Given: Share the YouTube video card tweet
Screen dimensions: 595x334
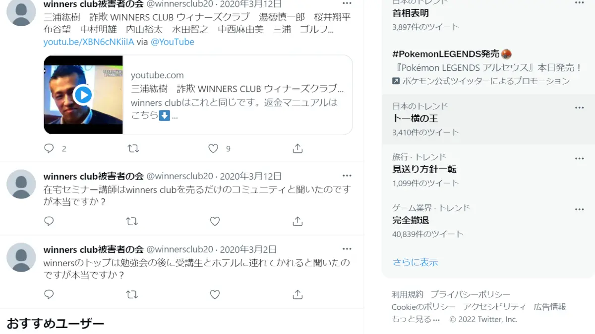Looking at the screenshot, I should pyautogui.click(x=297, y=148).
